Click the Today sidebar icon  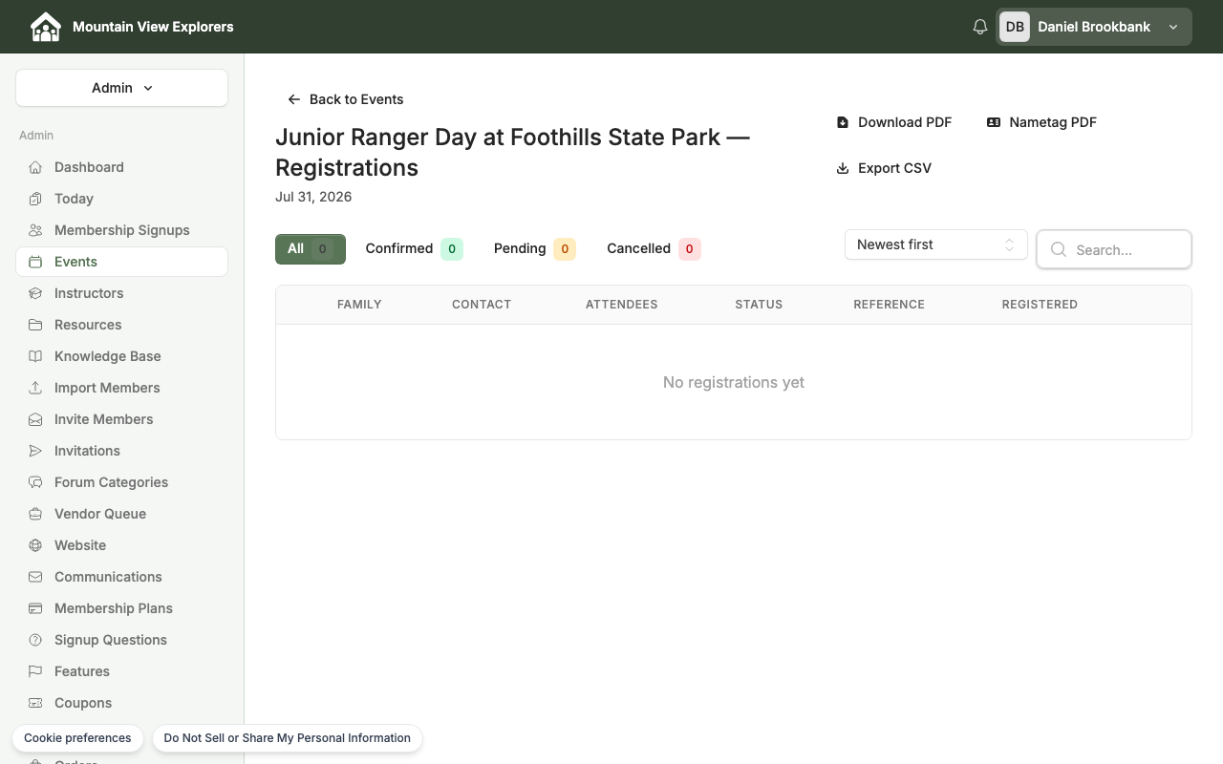(x=35, y=199)
